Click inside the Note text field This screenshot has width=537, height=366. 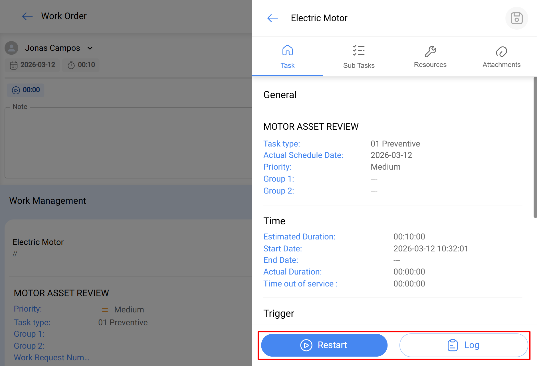128,143
